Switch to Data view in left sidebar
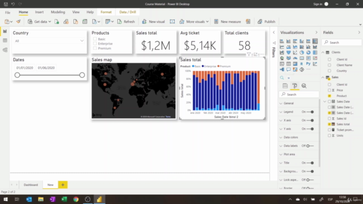This screenshot has width=363, height=204. point(5,40)
